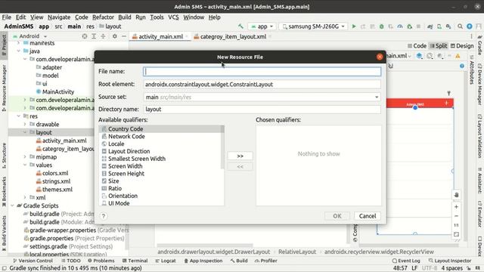Screen dimensions: 484x272
Task: Click the build hammer icon in toolbar
Action: click(x=240, y=26)
